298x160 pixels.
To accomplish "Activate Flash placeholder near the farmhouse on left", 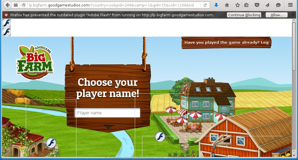I will click(x=51, y=143).
